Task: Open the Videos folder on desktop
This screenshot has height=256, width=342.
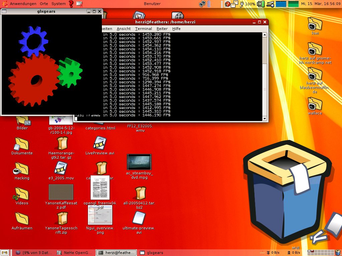Action: click(22, 194)
